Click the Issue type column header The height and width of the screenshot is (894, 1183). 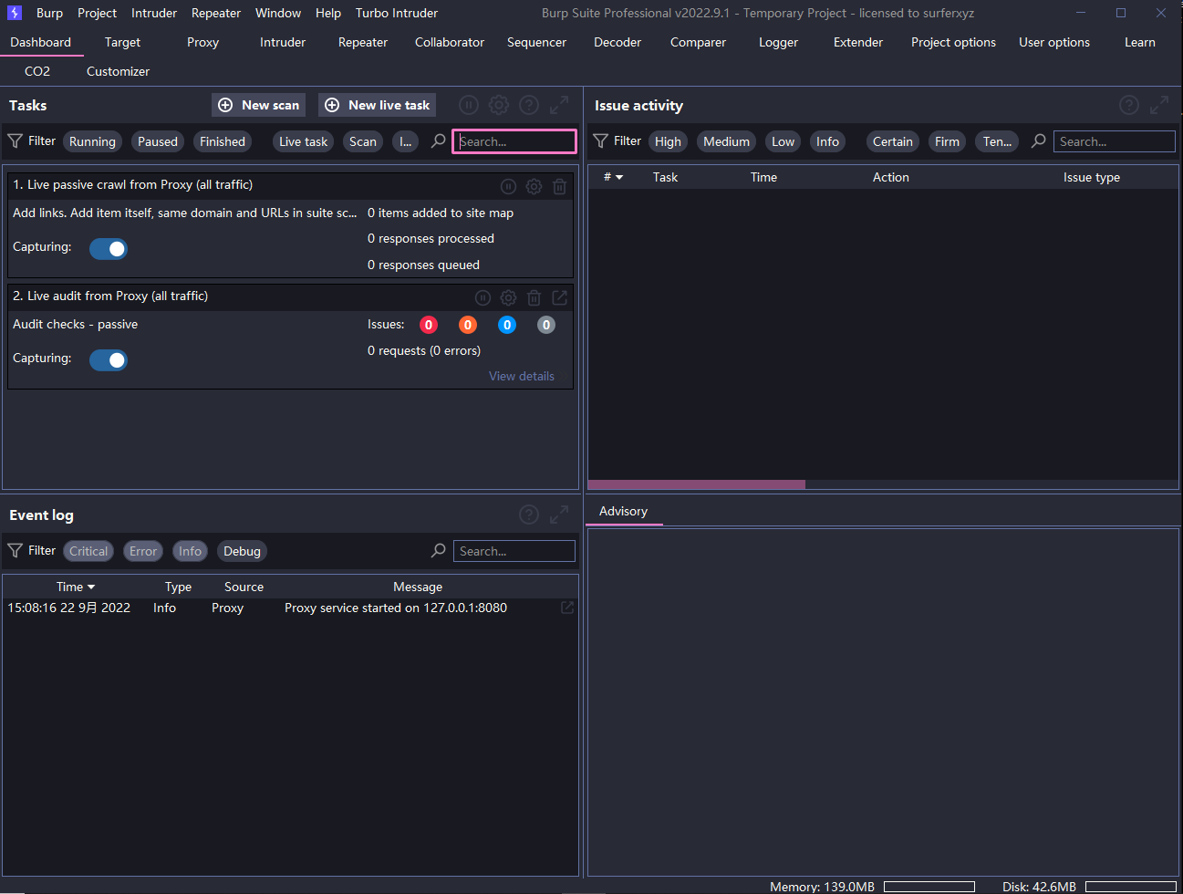click(x=1091, y=177)
